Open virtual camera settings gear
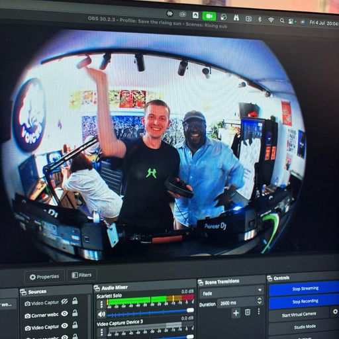339x339 pixels. 335,311
